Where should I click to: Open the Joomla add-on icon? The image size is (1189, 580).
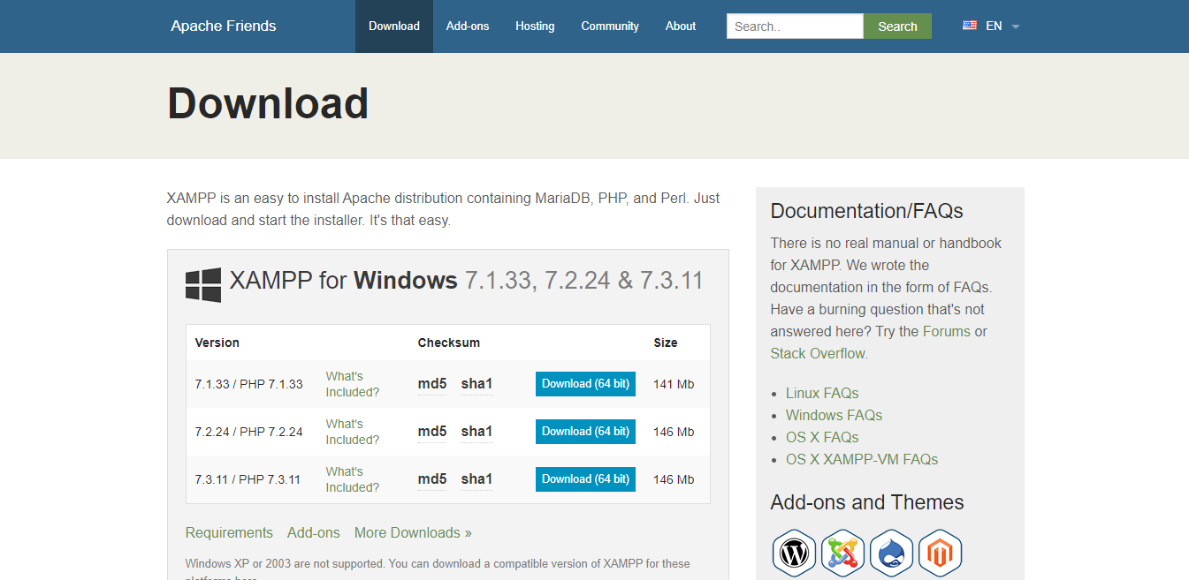842,554
